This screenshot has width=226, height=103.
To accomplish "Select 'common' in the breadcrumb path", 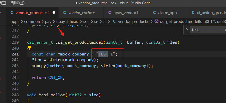I will click(x=32, y=22).
